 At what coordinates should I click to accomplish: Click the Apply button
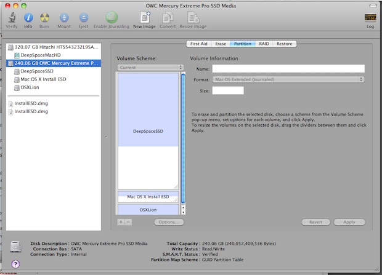coord(349,222)
